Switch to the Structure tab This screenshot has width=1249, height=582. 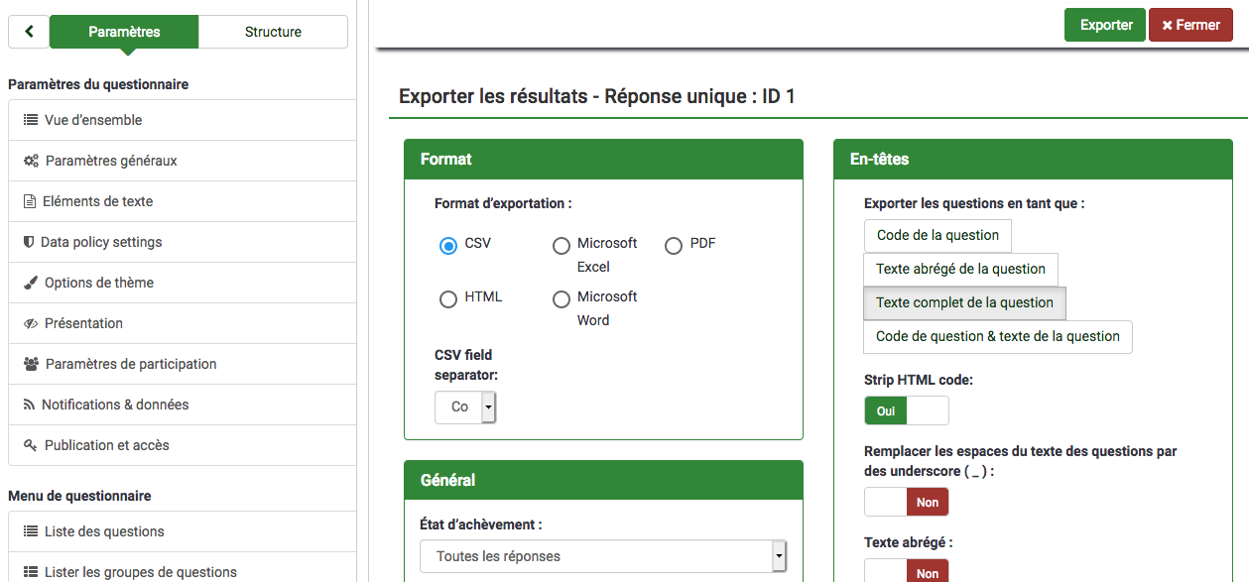pyautogui.click(x=273, y=32)
